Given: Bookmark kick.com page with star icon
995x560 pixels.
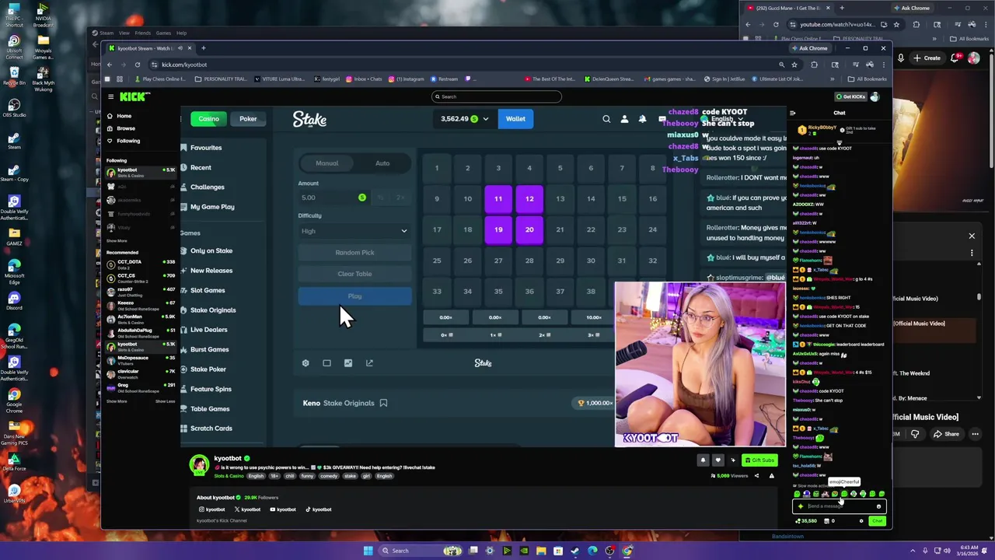Looking at the screenshot, I should [794, 65].
